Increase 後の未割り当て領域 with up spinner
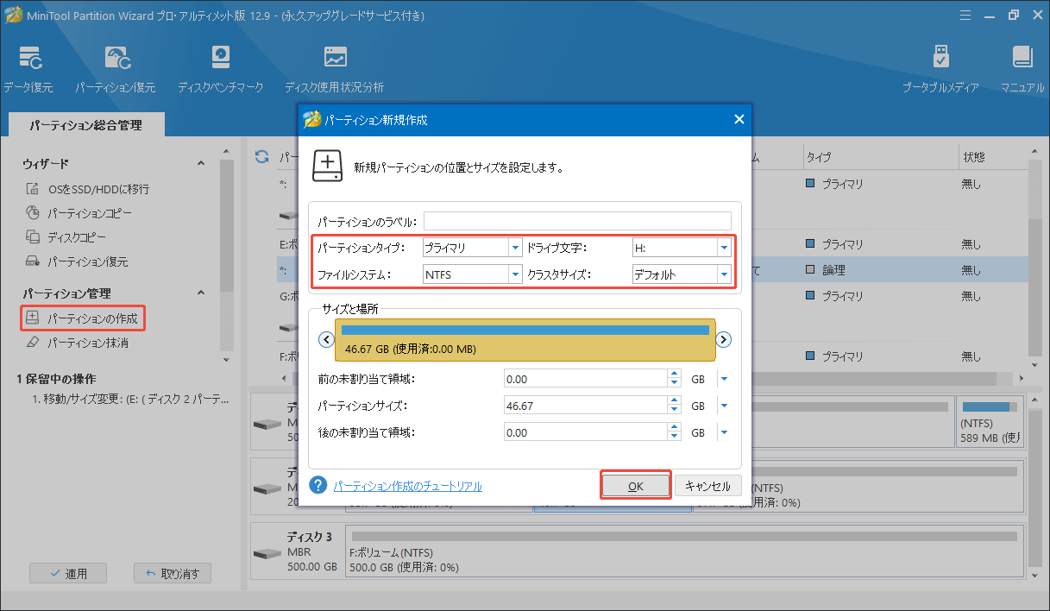Image resolution: width=1050 pixels, height=611 pixels. (x=674, y=428)
